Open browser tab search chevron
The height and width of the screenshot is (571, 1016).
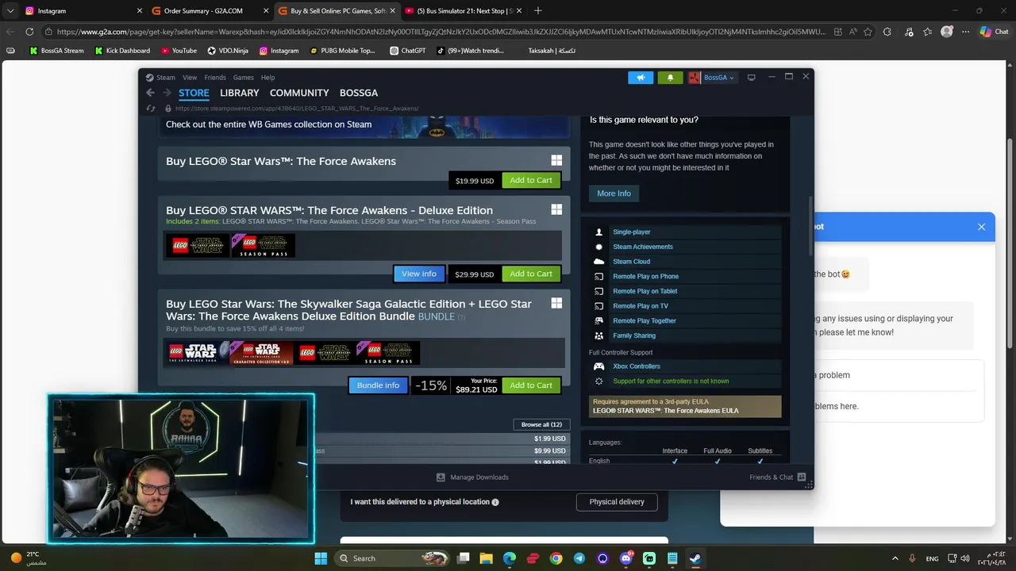click(x=10, y=10)
